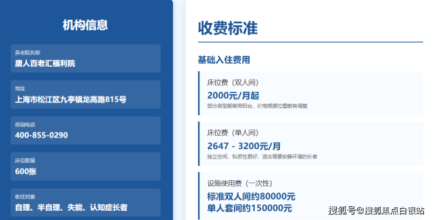Viewport: 434px width, 220px height.
Task: Click the 独立空间 single room description
Action: tap(262, 157)
